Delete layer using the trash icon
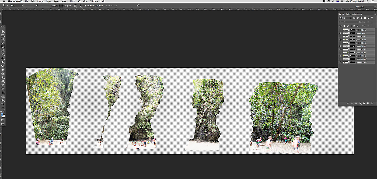The height and width of the screenshot is (179, 377). (372, 103)
